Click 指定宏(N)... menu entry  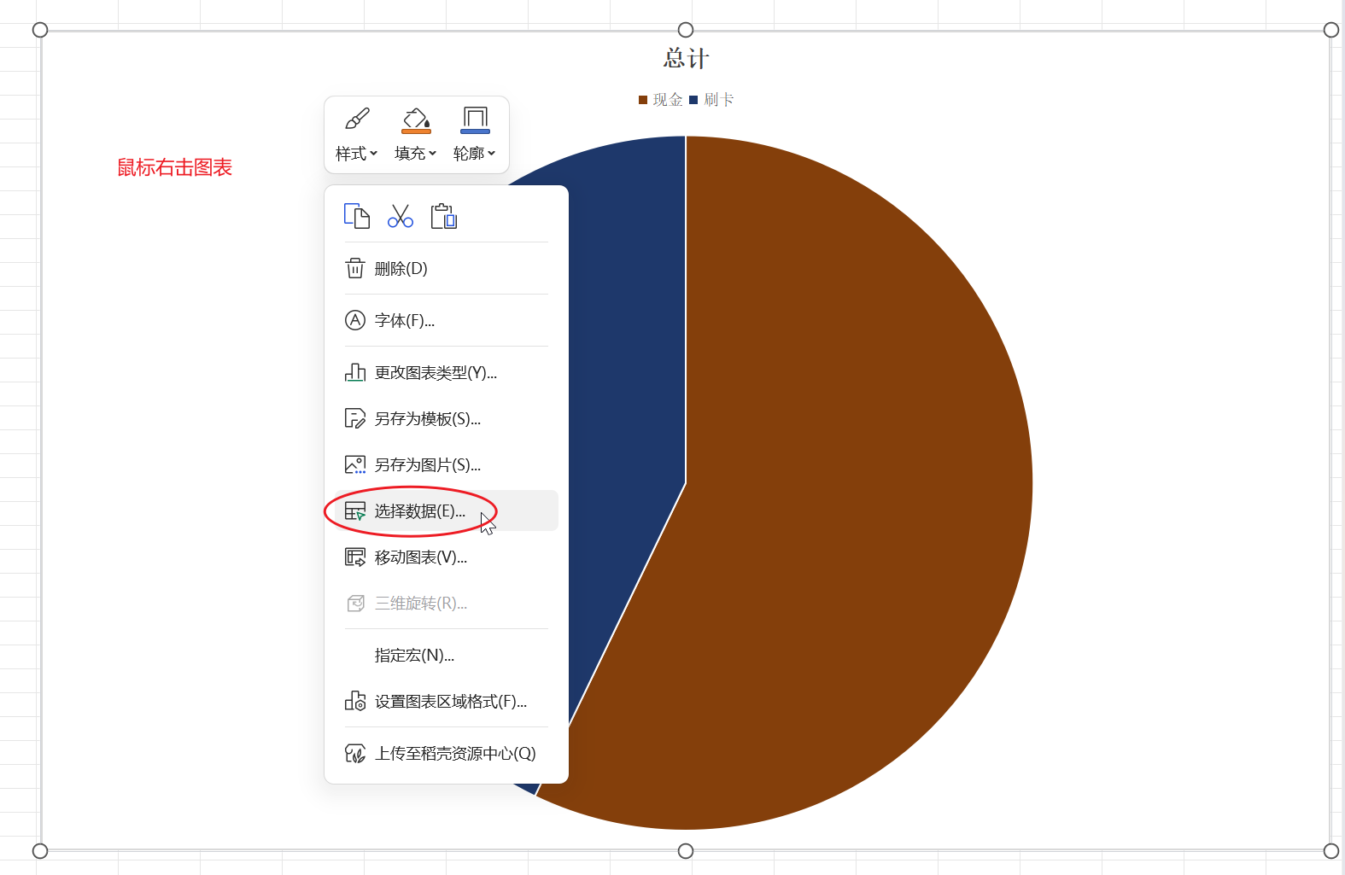click(446, 656)
